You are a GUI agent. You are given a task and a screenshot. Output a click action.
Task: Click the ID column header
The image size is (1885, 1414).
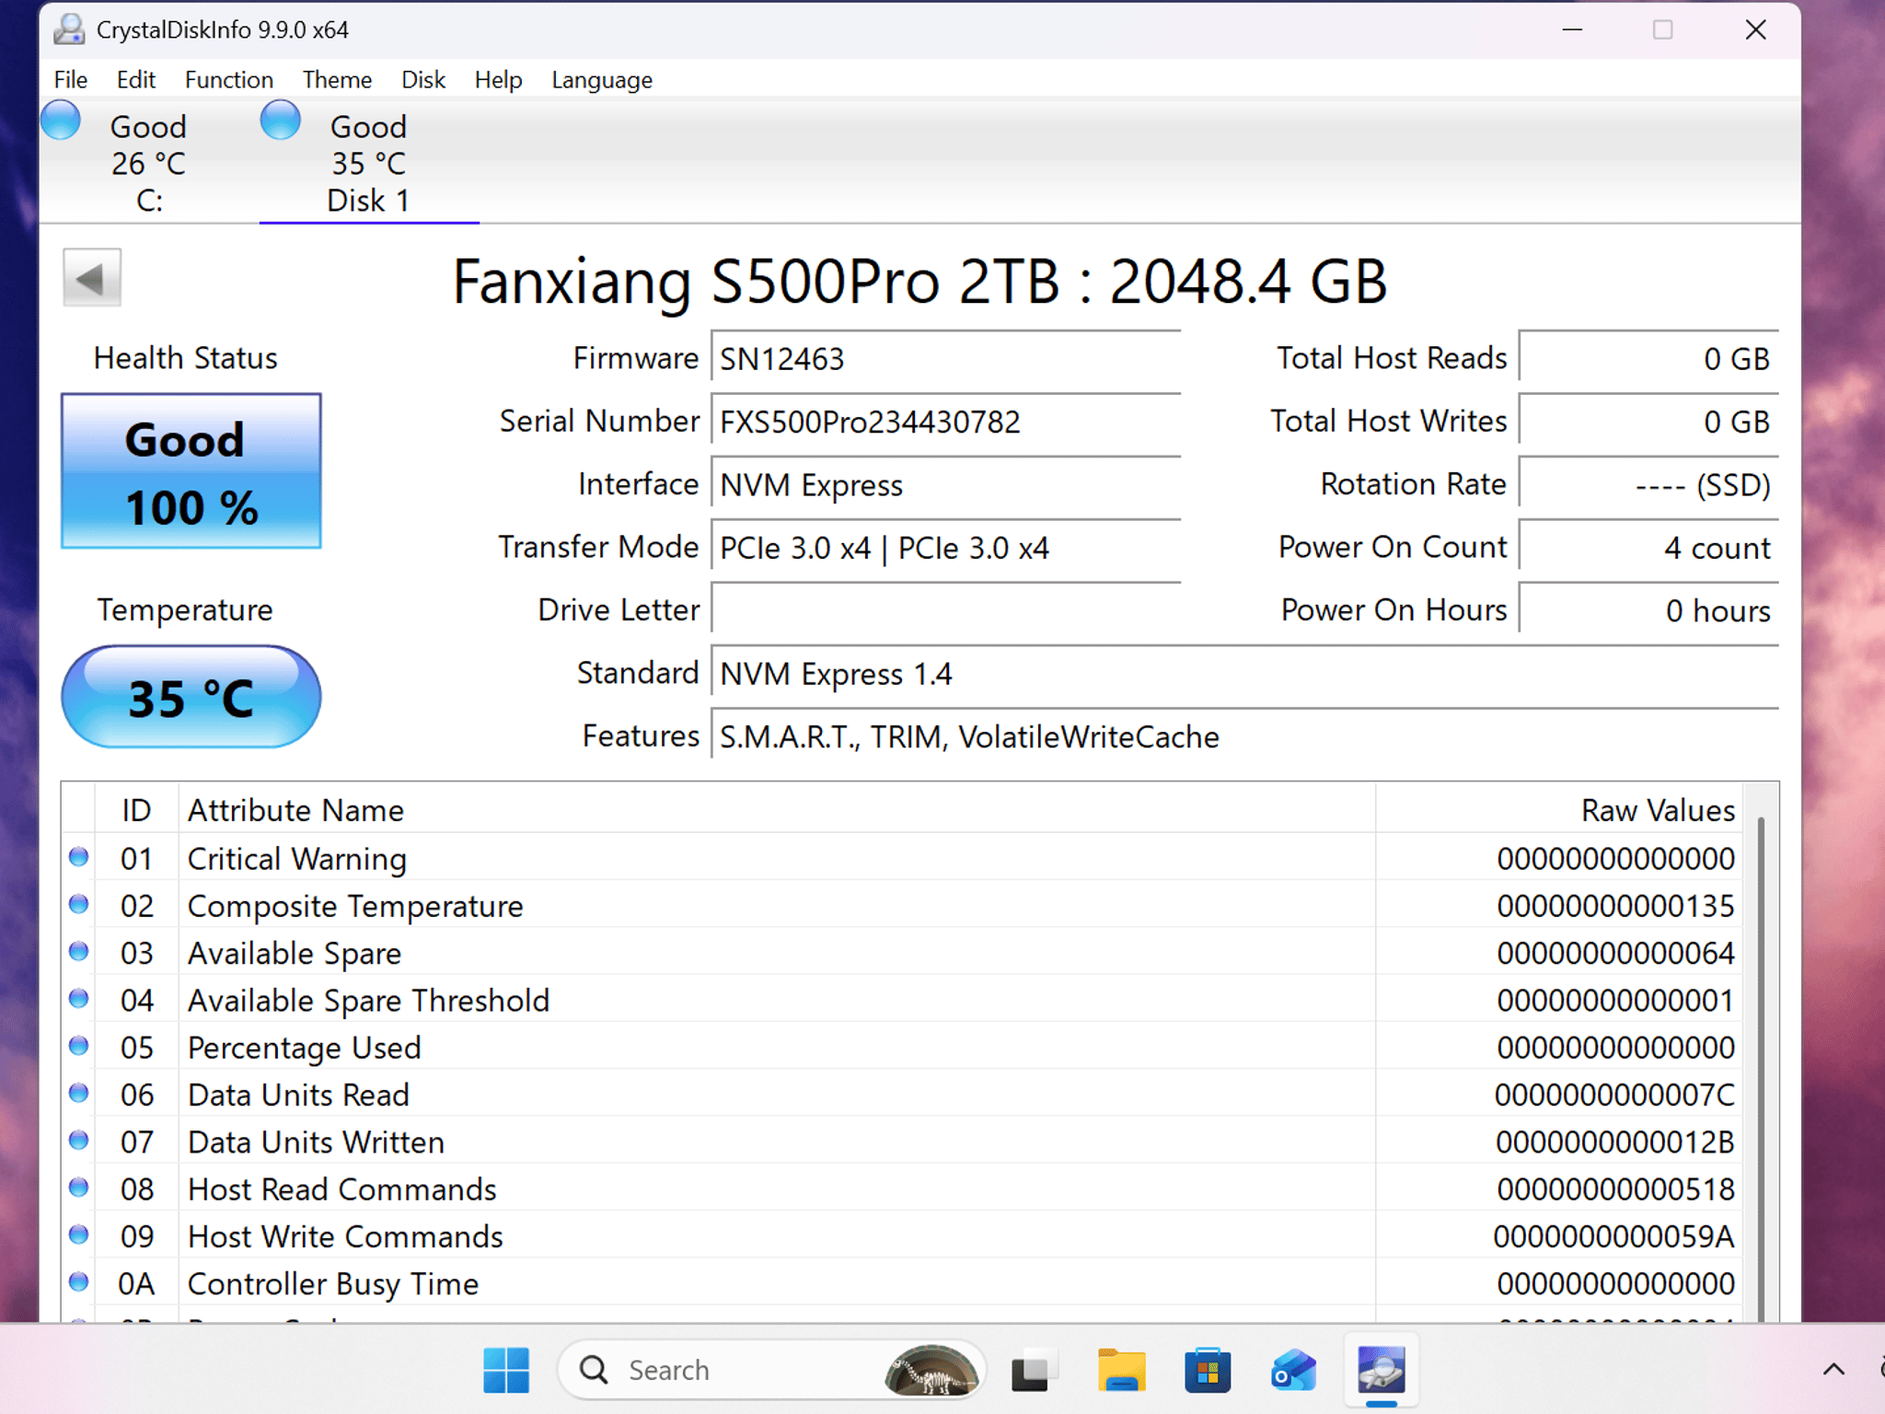[136, 810]
